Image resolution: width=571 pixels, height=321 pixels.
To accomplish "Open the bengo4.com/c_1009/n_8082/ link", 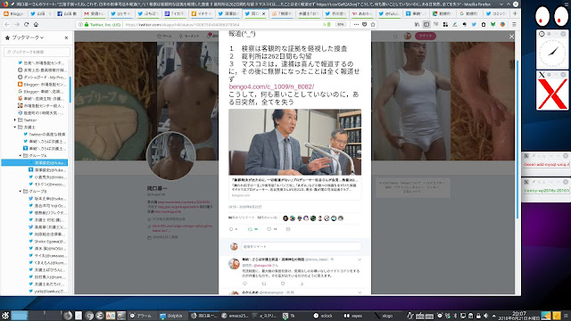I will point(271,86).
